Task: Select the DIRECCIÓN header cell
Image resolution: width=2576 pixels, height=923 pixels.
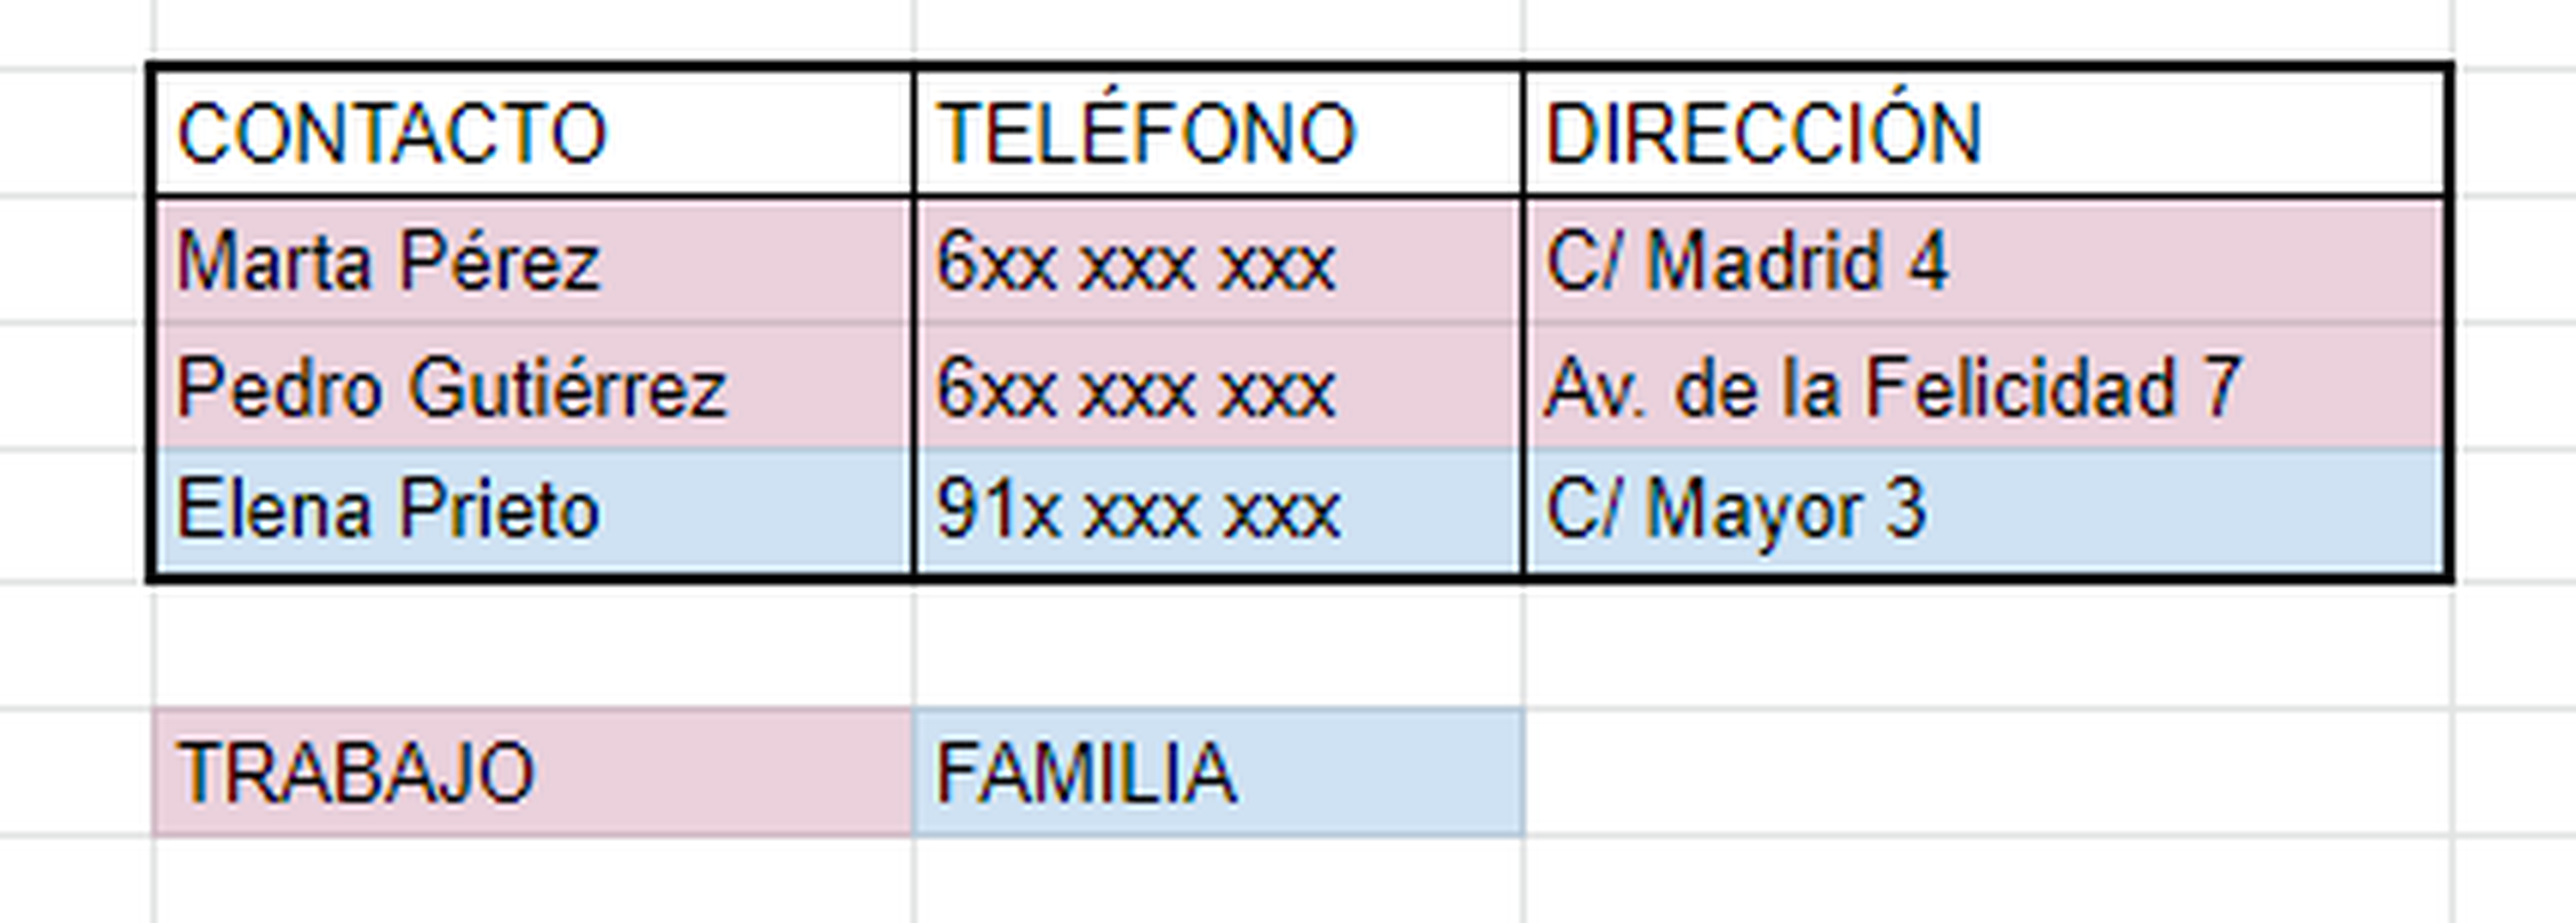Action: click(x=1986, y=133)
